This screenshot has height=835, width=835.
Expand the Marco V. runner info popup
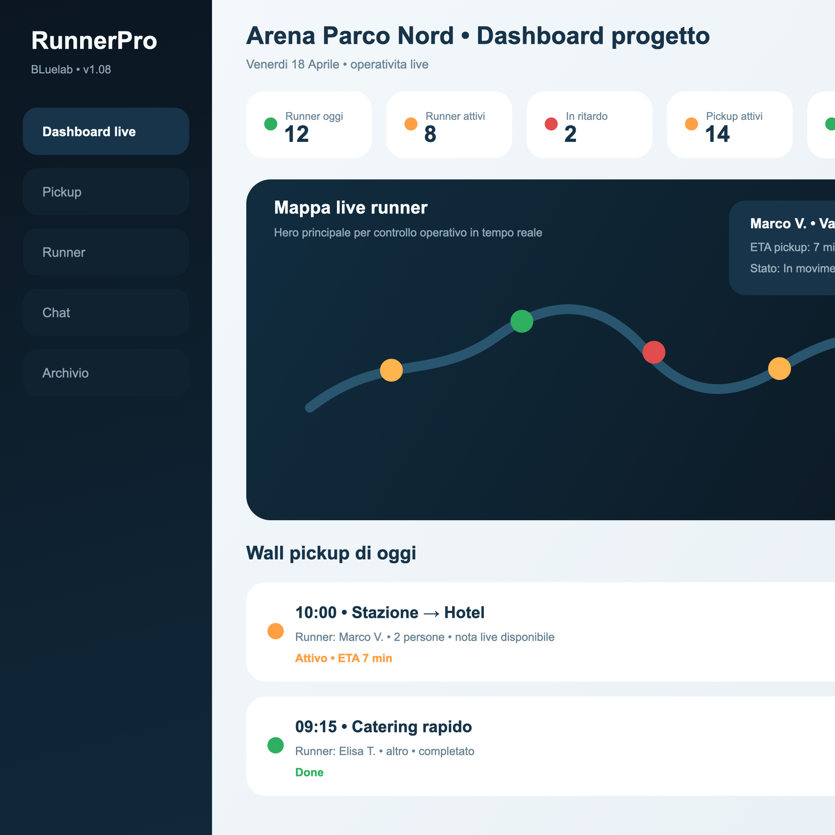(791, 246)
